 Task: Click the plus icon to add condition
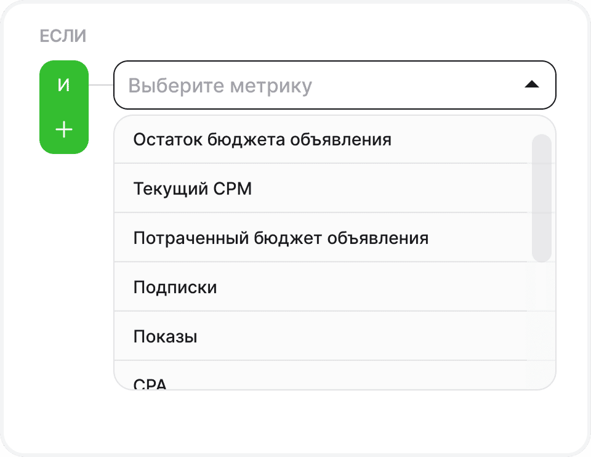64,130
